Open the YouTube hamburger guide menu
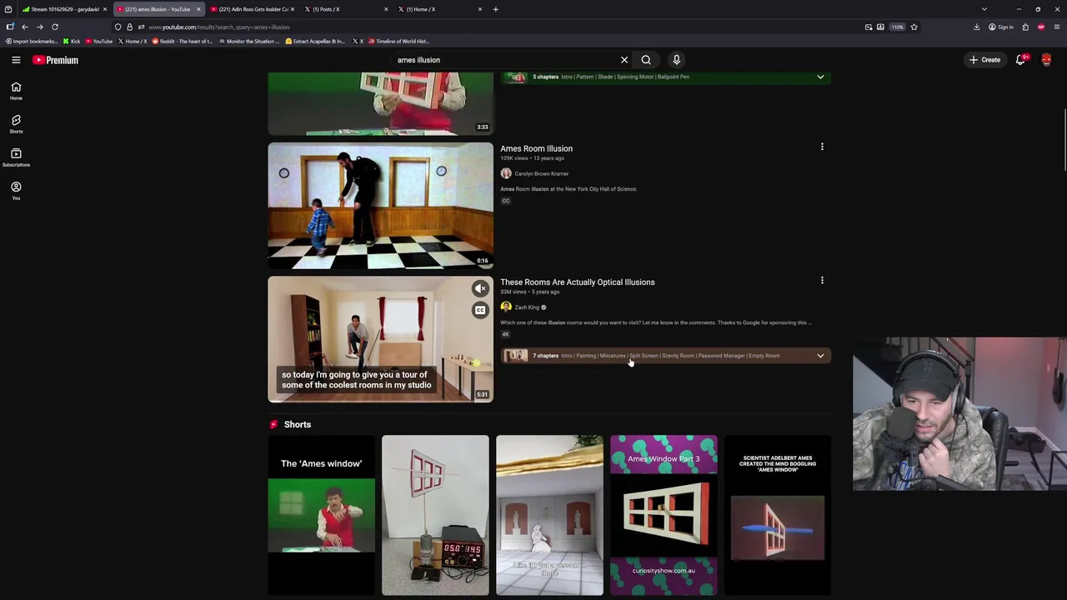1067x600 pixels. (x=16, y=60)
